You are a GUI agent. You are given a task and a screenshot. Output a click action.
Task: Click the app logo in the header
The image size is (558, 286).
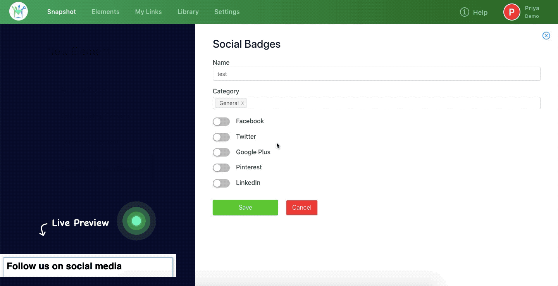click(x=19, y=12)
